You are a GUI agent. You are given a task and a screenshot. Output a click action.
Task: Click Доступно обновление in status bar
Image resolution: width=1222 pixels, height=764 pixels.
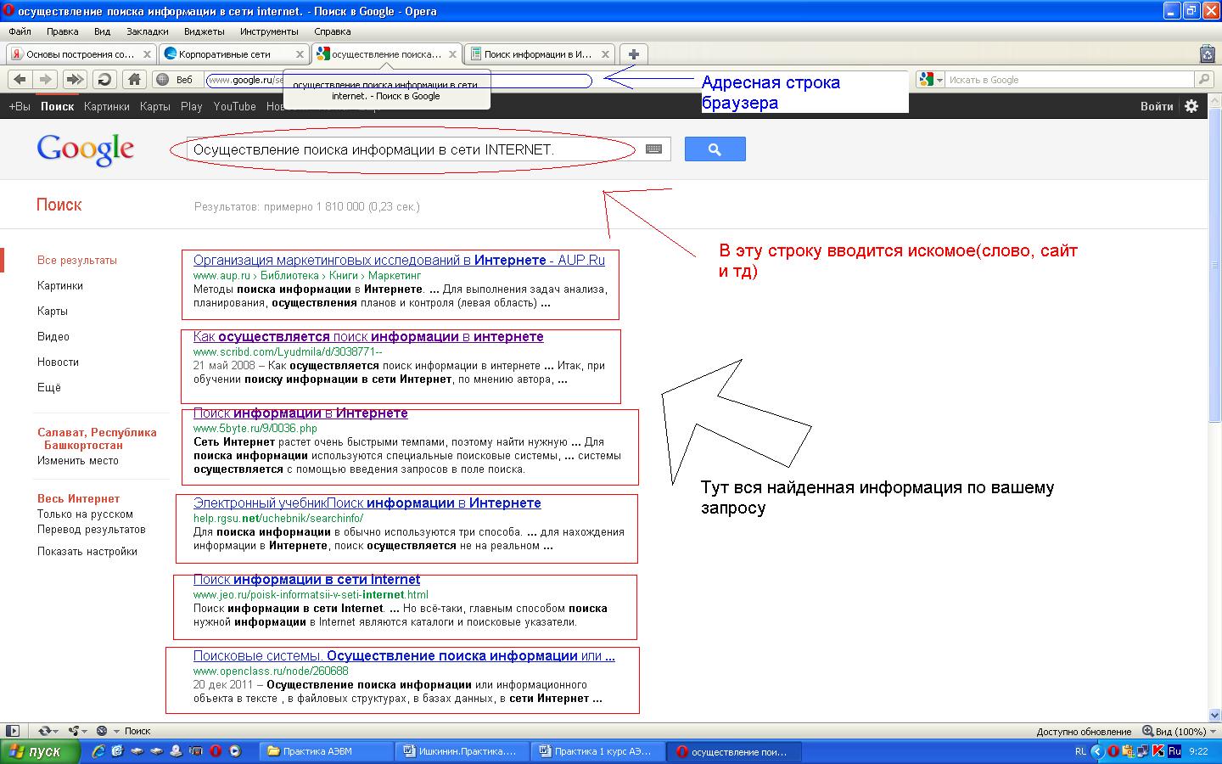1084,731
